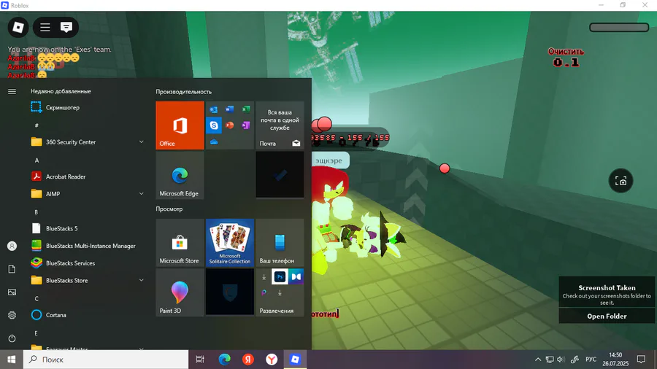This screenshot has height=369, width=657.
Task: Open the Roblox logo menu button
Action: tap(18, 27)
